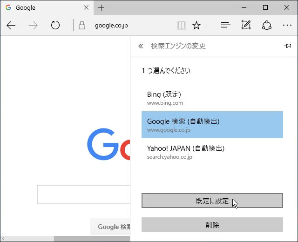Go back to the previous page
This screenshot has width=298, height=242.
pos(11,25)
